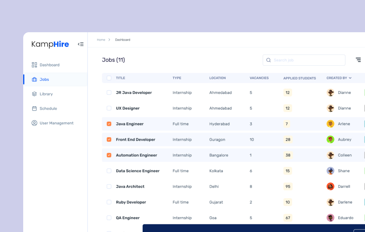365x232 pixels.
Task: Click Arlene's avatar icon
Action: [330, 124]
